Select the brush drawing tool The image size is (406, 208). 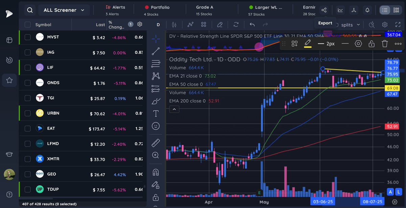(156, 101)
